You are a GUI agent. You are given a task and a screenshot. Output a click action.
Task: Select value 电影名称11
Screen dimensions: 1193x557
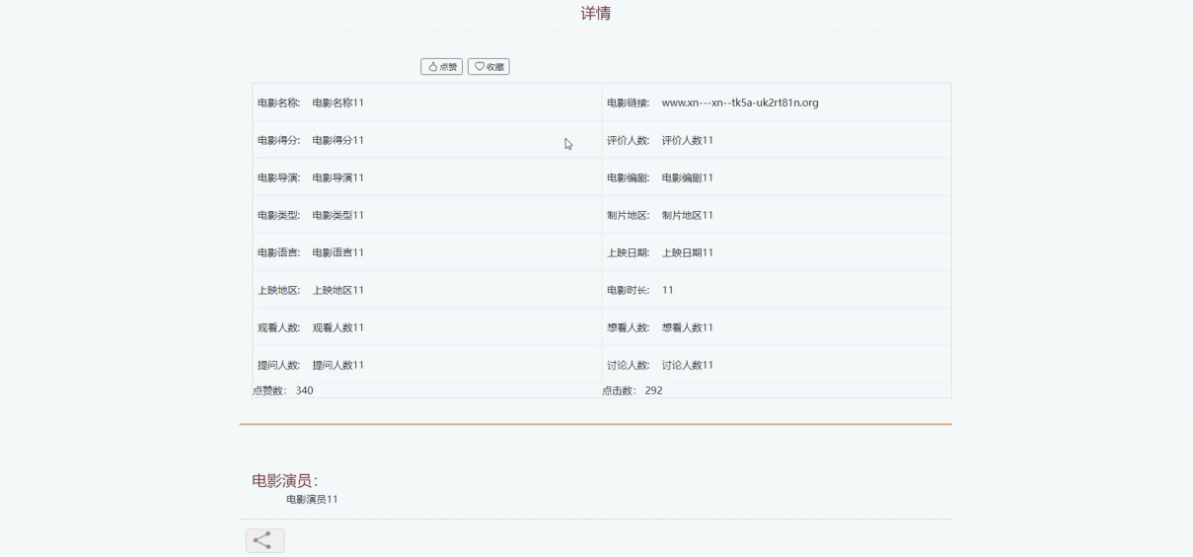pyautogui.click(x=338, y=103)
